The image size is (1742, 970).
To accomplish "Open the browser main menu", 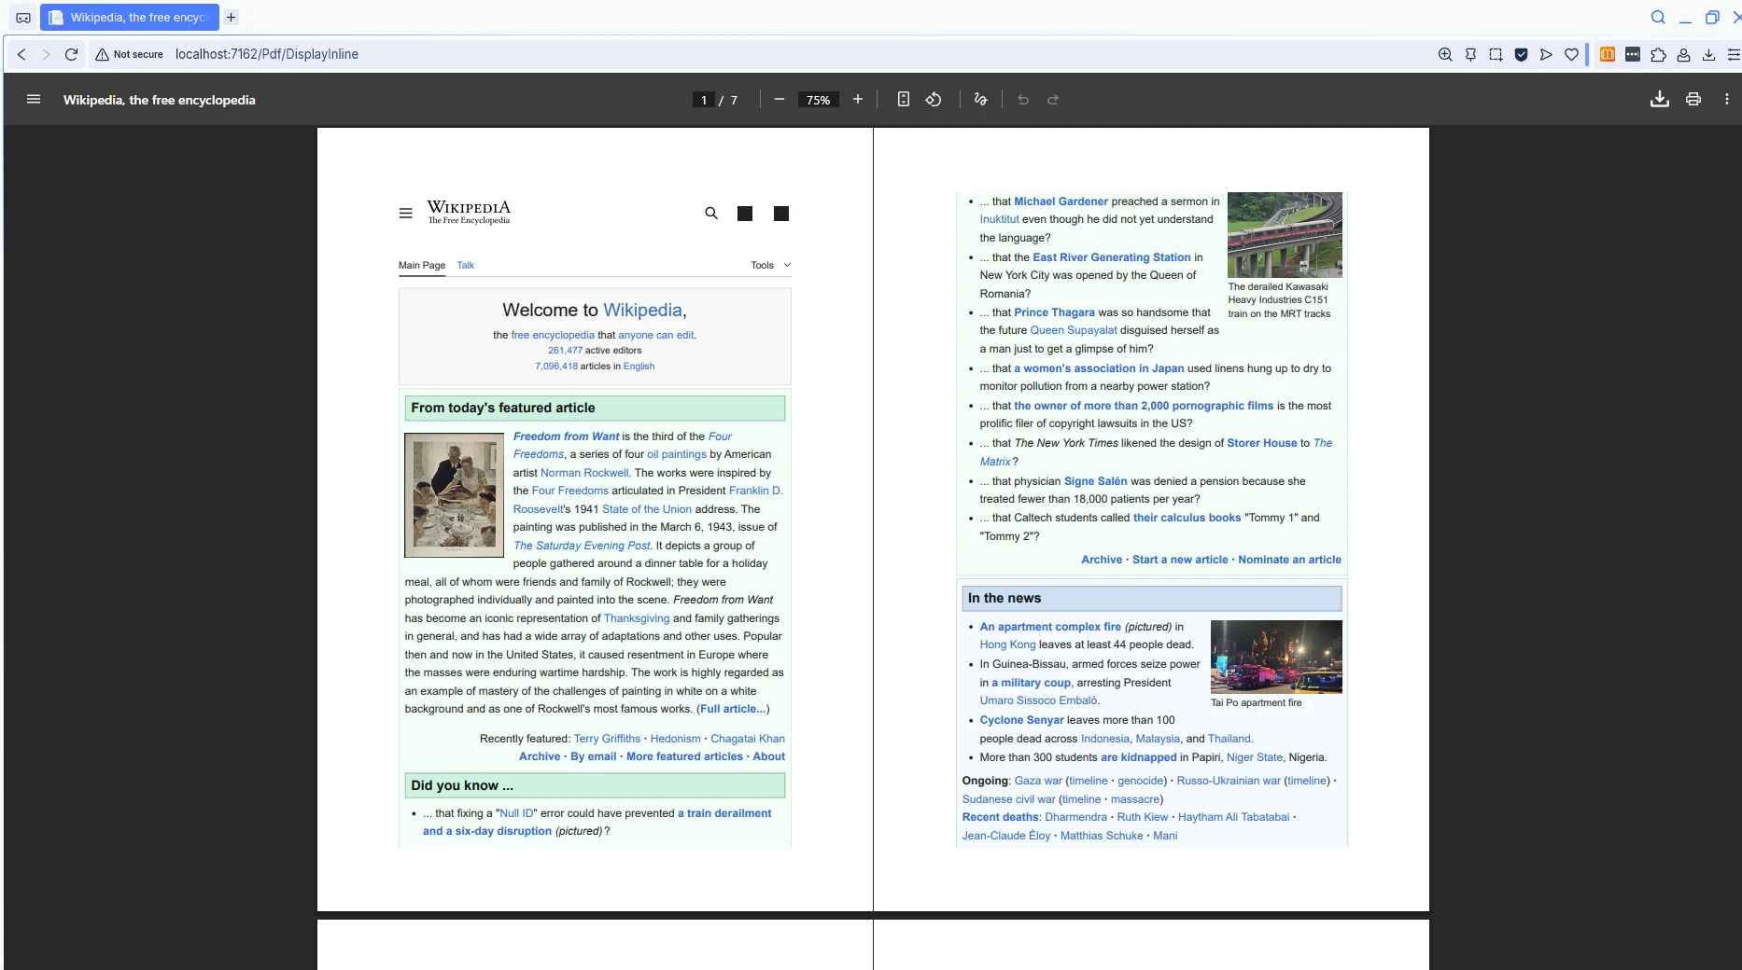I will tap(1734, 54).
